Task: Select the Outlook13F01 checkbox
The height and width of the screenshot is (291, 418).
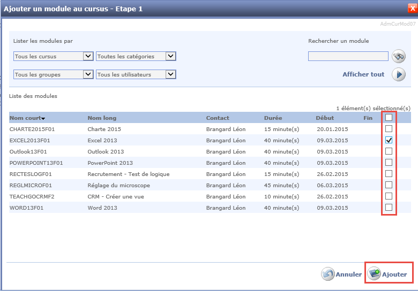Action: (x=389, y=151)
